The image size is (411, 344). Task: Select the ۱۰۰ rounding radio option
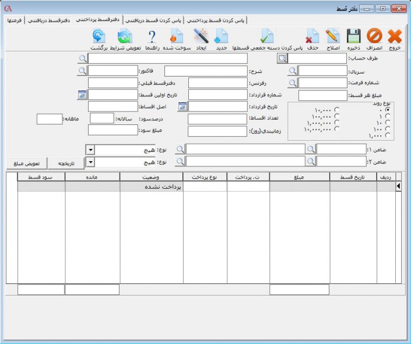(388, 128)
